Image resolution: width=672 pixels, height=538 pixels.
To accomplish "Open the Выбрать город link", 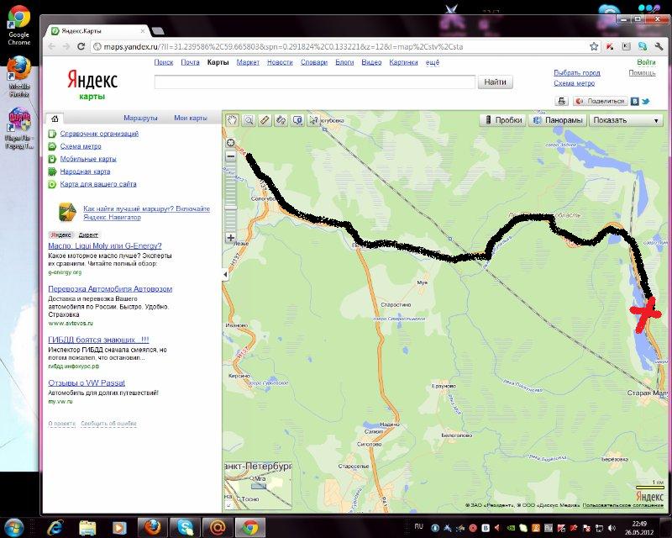I will click(577, 73).
